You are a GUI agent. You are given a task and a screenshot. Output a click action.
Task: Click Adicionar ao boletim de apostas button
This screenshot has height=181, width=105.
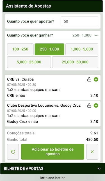coord(52,152)
